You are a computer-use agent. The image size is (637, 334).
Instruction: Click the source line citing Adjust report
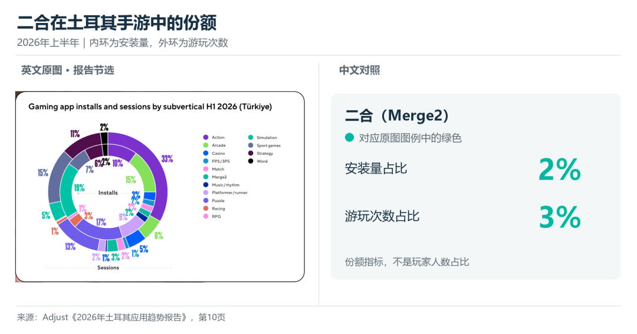pyautogui.click(x=121, y=317)
